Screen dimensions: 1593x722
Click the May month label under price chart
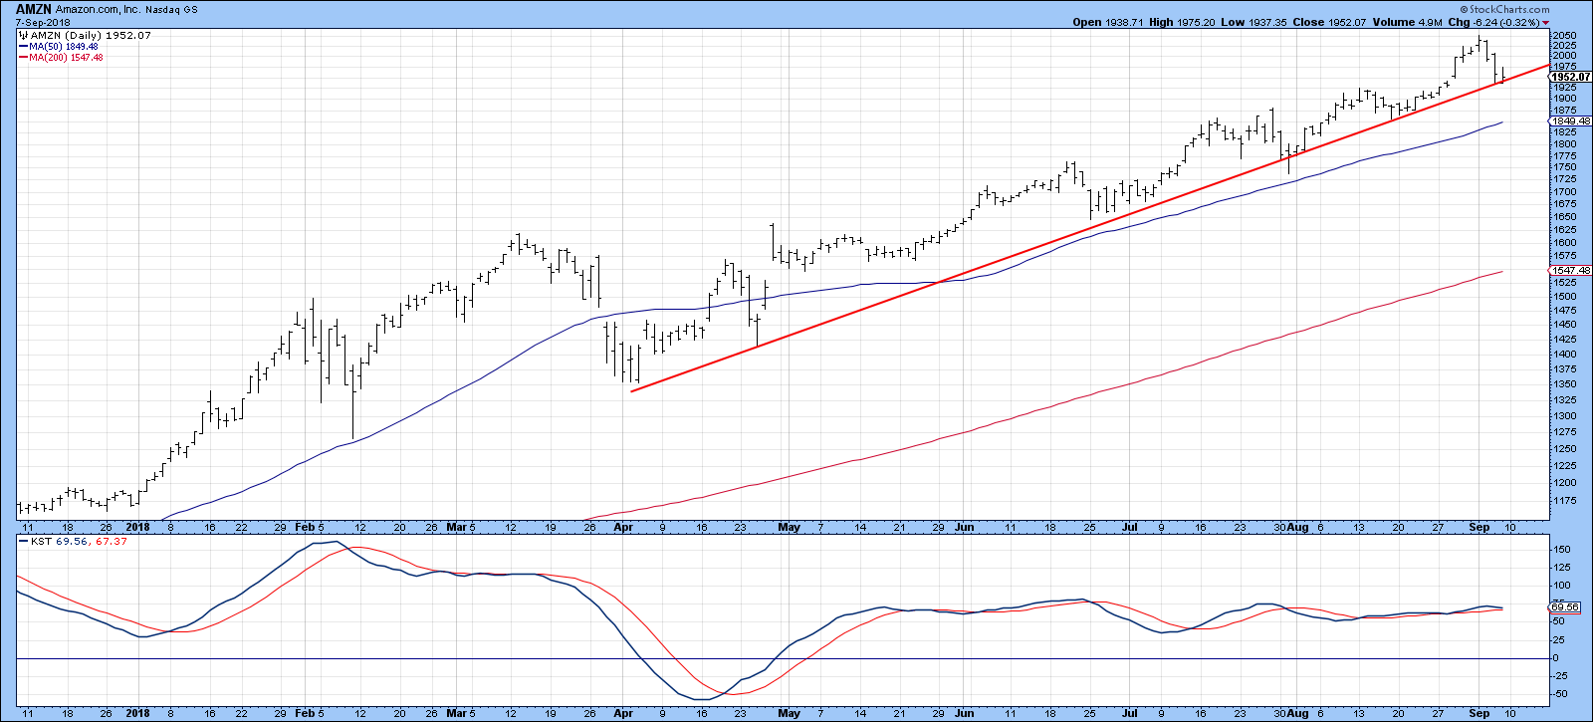coord(790,527)
